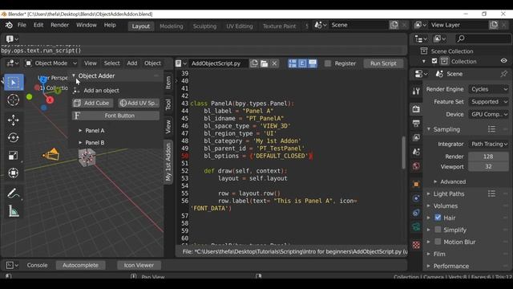Click outliner search field
The height and width of the screenshot is (289, 513).
pos(483,39)
